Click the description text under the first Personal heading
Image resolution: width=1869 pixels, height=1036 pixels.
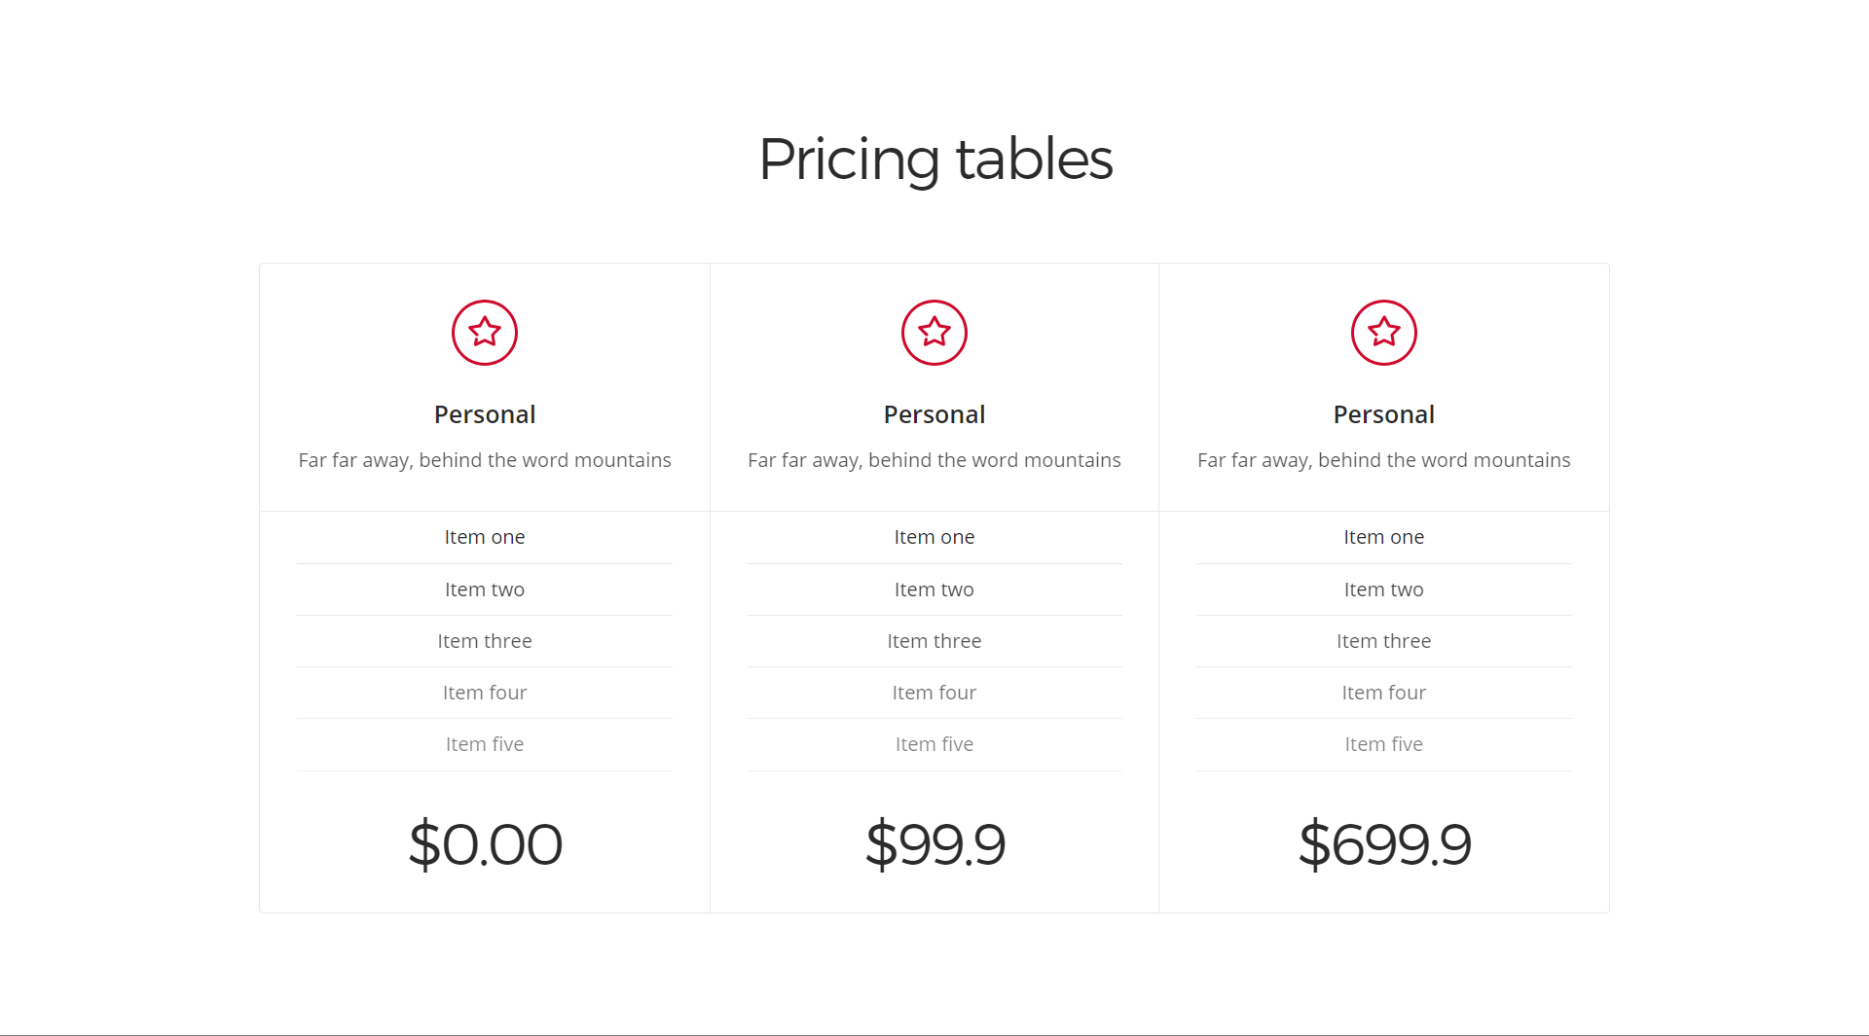point(485,460)
